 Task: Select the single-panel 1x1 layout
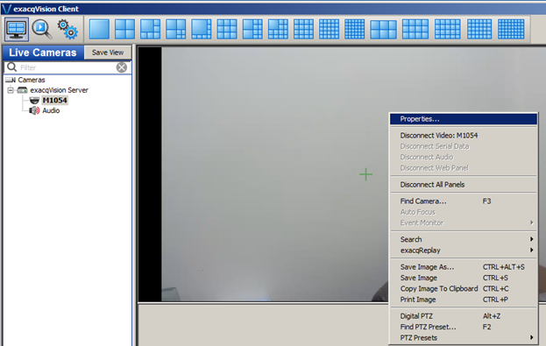click(99, 29)
